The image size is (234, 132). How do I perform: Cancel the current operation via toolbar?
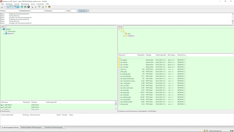29,7
